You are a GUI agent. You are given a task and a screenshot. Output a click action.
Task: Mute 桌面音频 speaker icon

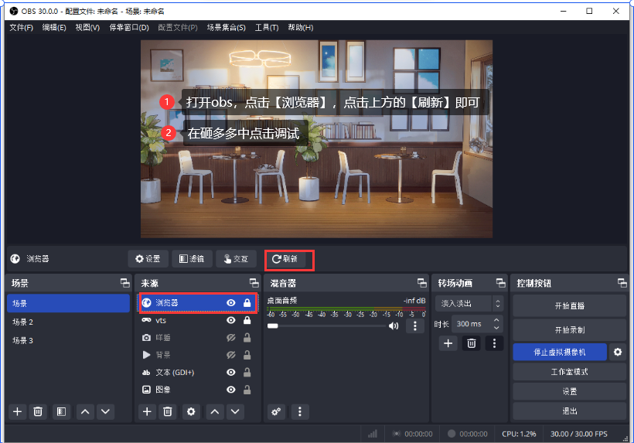393,325
